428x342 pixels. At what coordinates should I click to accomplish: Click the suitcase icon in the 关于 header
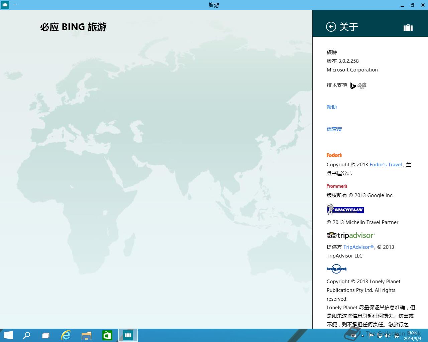coord(408,27)
